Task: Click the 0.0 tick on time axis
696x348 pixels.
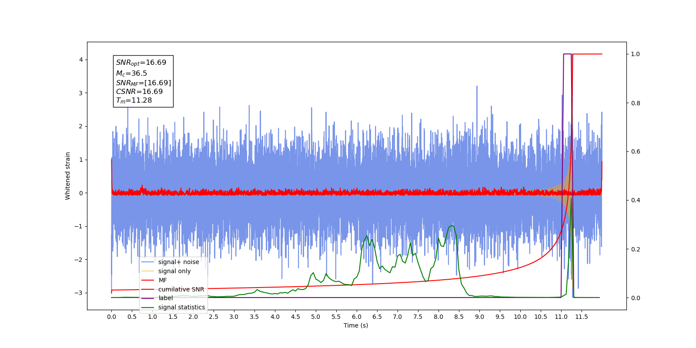Action: 111,317
